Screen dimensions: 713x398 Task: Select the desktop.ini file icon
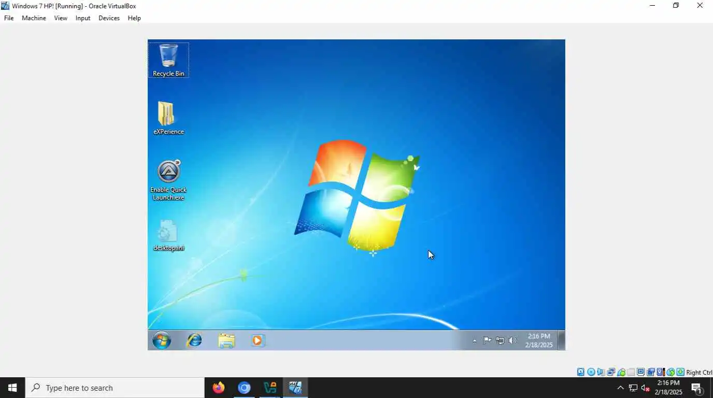[x=168, y=235]
